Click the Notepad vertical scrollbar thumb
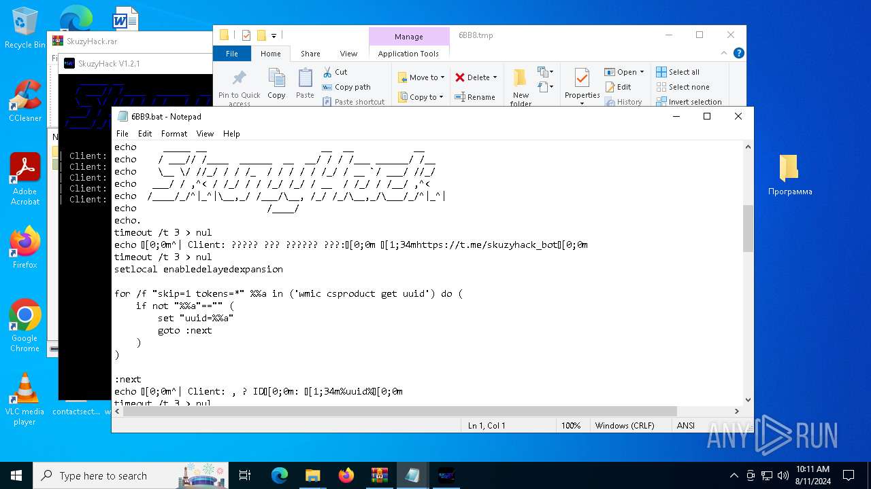Viewport: 871px width, 489px height. pyautogui.click(x=748, y=228)
